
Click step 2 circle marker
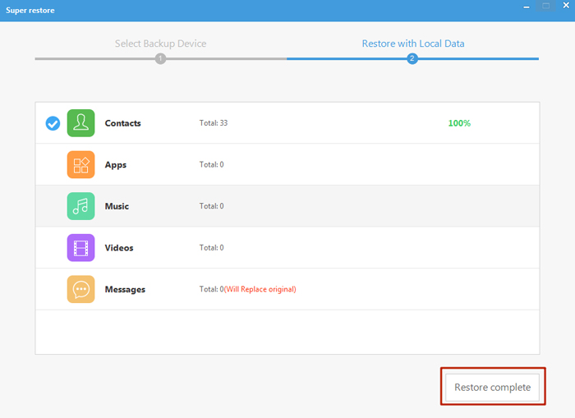coord(412,58)
